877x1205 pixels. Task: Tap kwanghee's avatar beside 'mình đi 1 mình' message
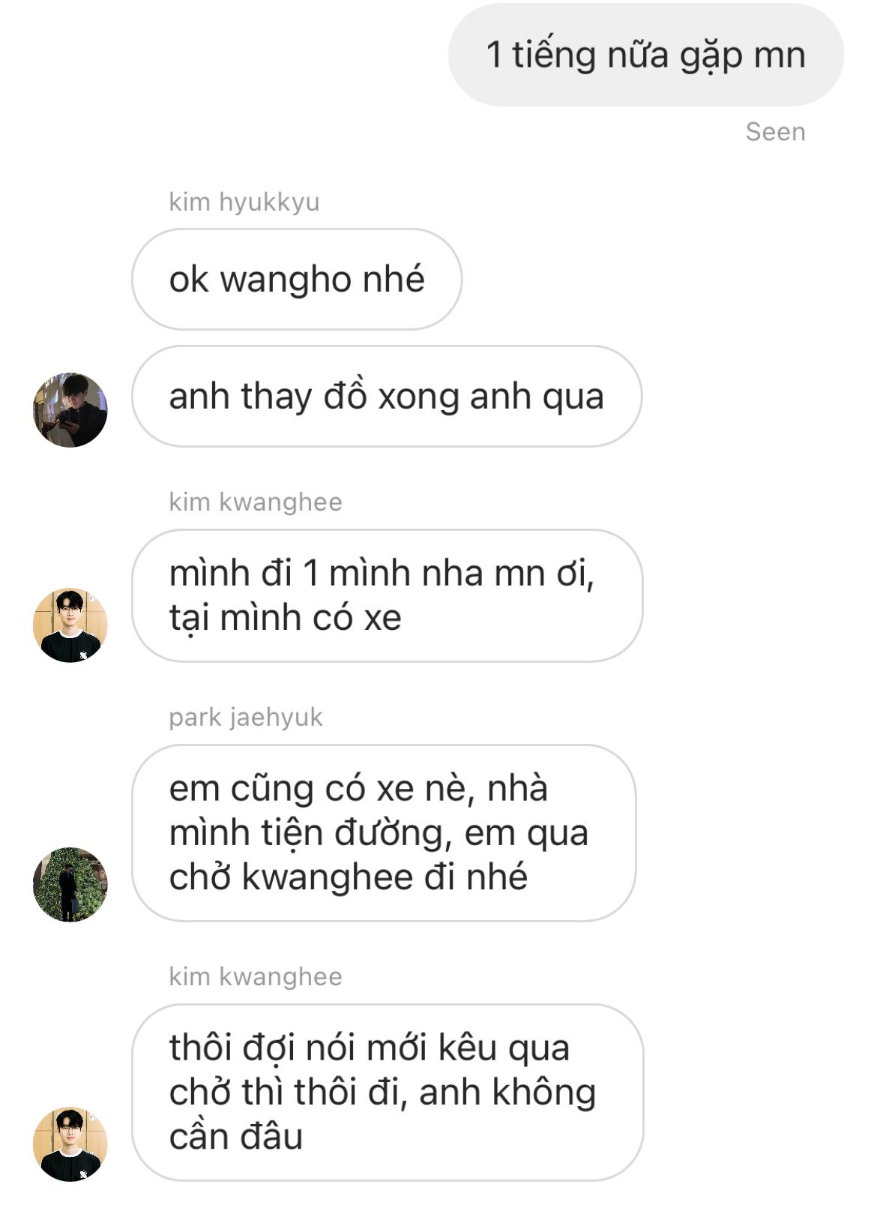point(70,625)
